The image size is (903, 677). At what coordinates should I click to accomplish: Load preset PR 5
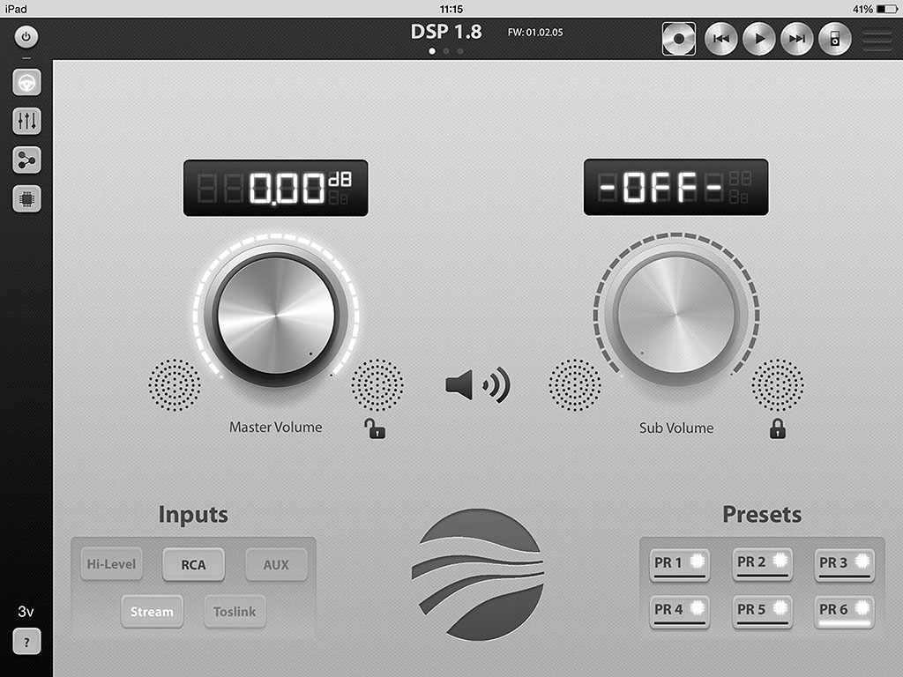point(763,612)
